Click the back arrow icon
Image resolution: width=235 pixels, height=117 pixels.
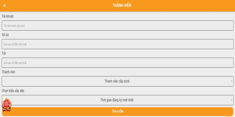pos(5,6)
